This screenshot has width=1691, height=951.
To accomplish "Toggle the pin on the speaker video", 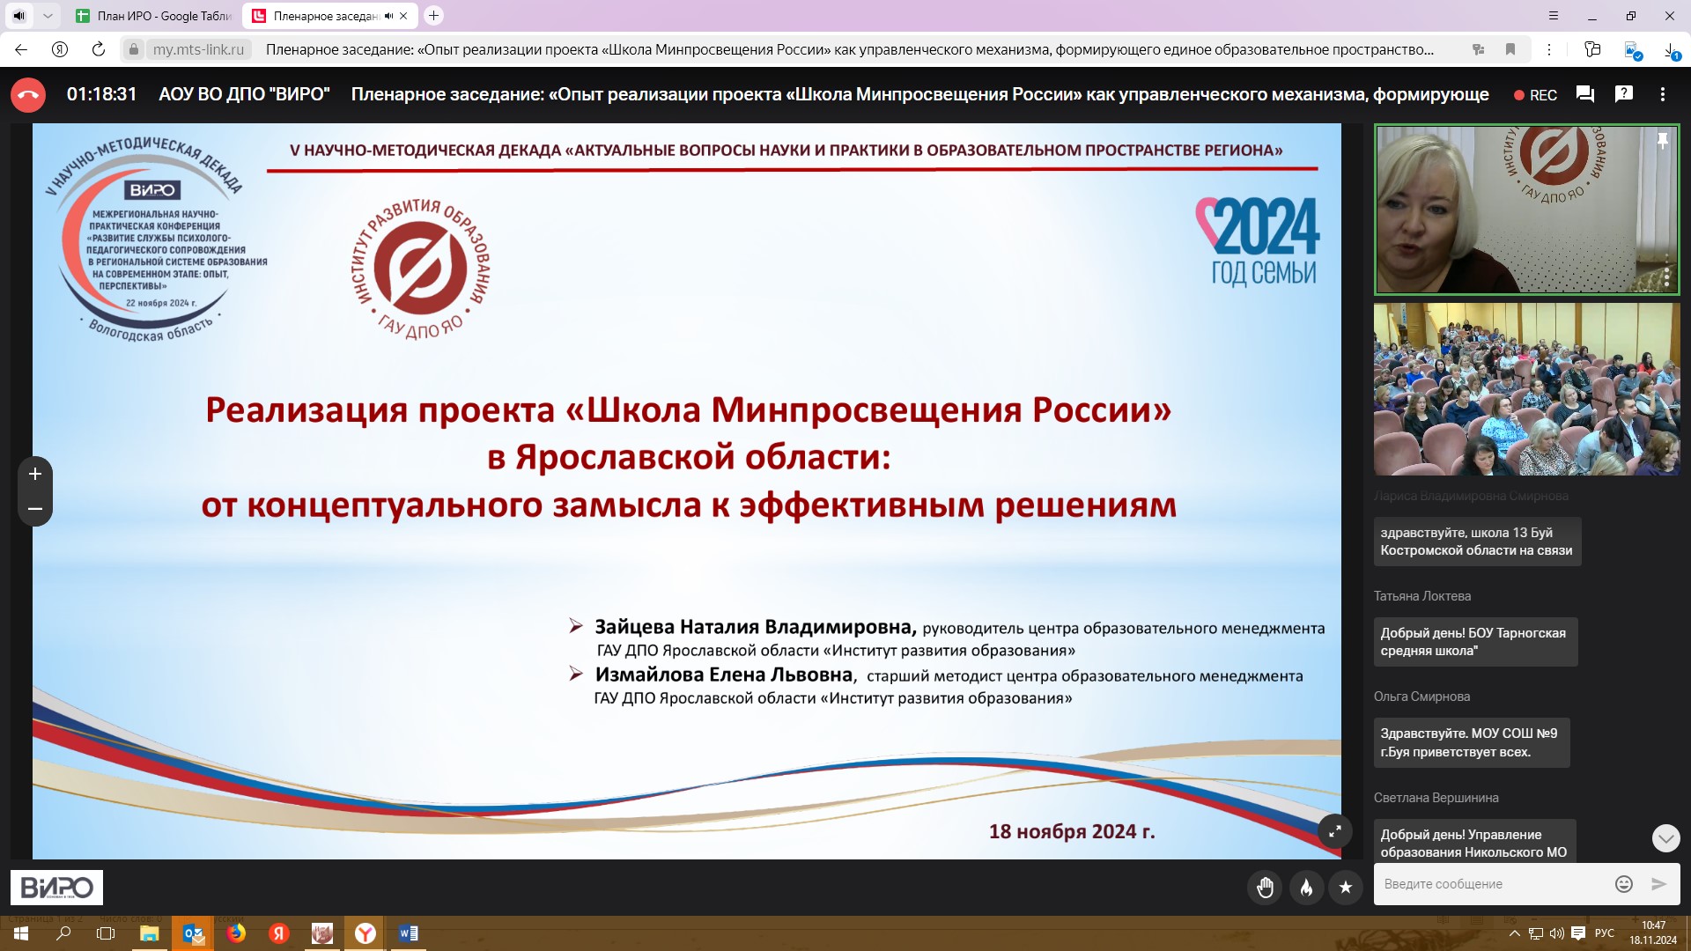I will [1663, 141].
